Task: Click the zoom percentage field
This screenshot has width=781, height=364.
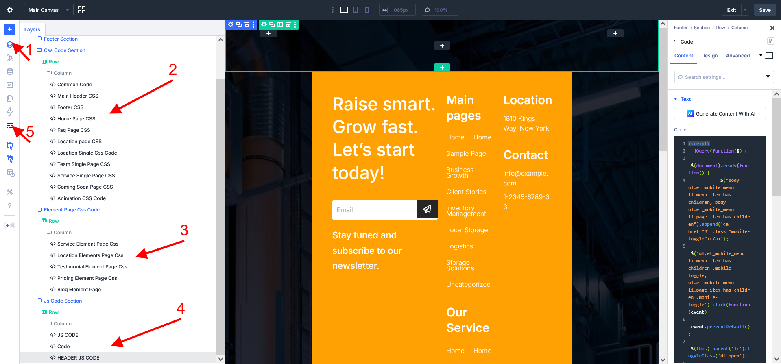Action: (x=440, y=10)
